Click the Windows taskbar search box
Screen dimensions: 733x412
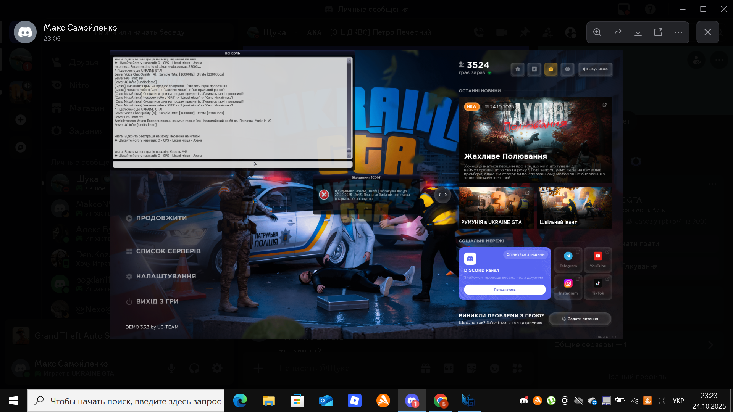[x=126, y=401]
